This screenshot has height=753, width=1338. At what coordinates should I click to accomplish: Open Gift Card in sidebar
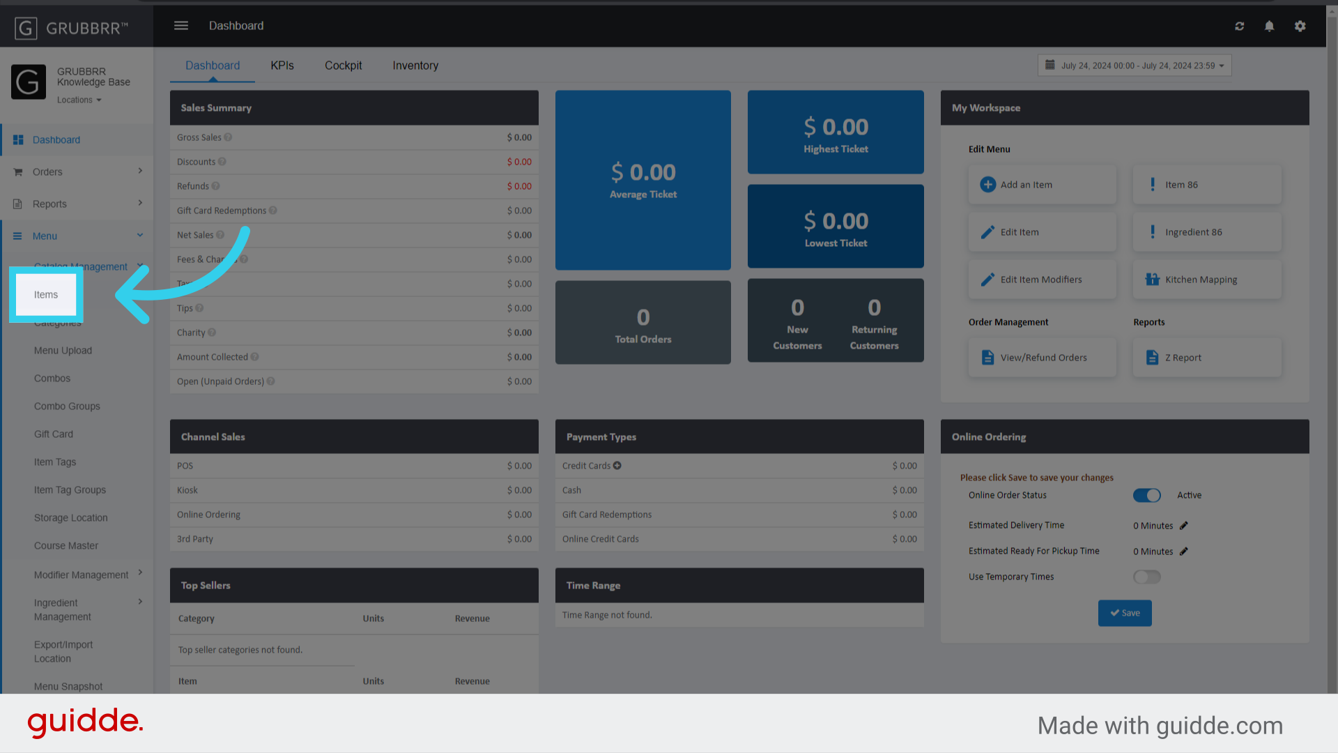point(54,434)
